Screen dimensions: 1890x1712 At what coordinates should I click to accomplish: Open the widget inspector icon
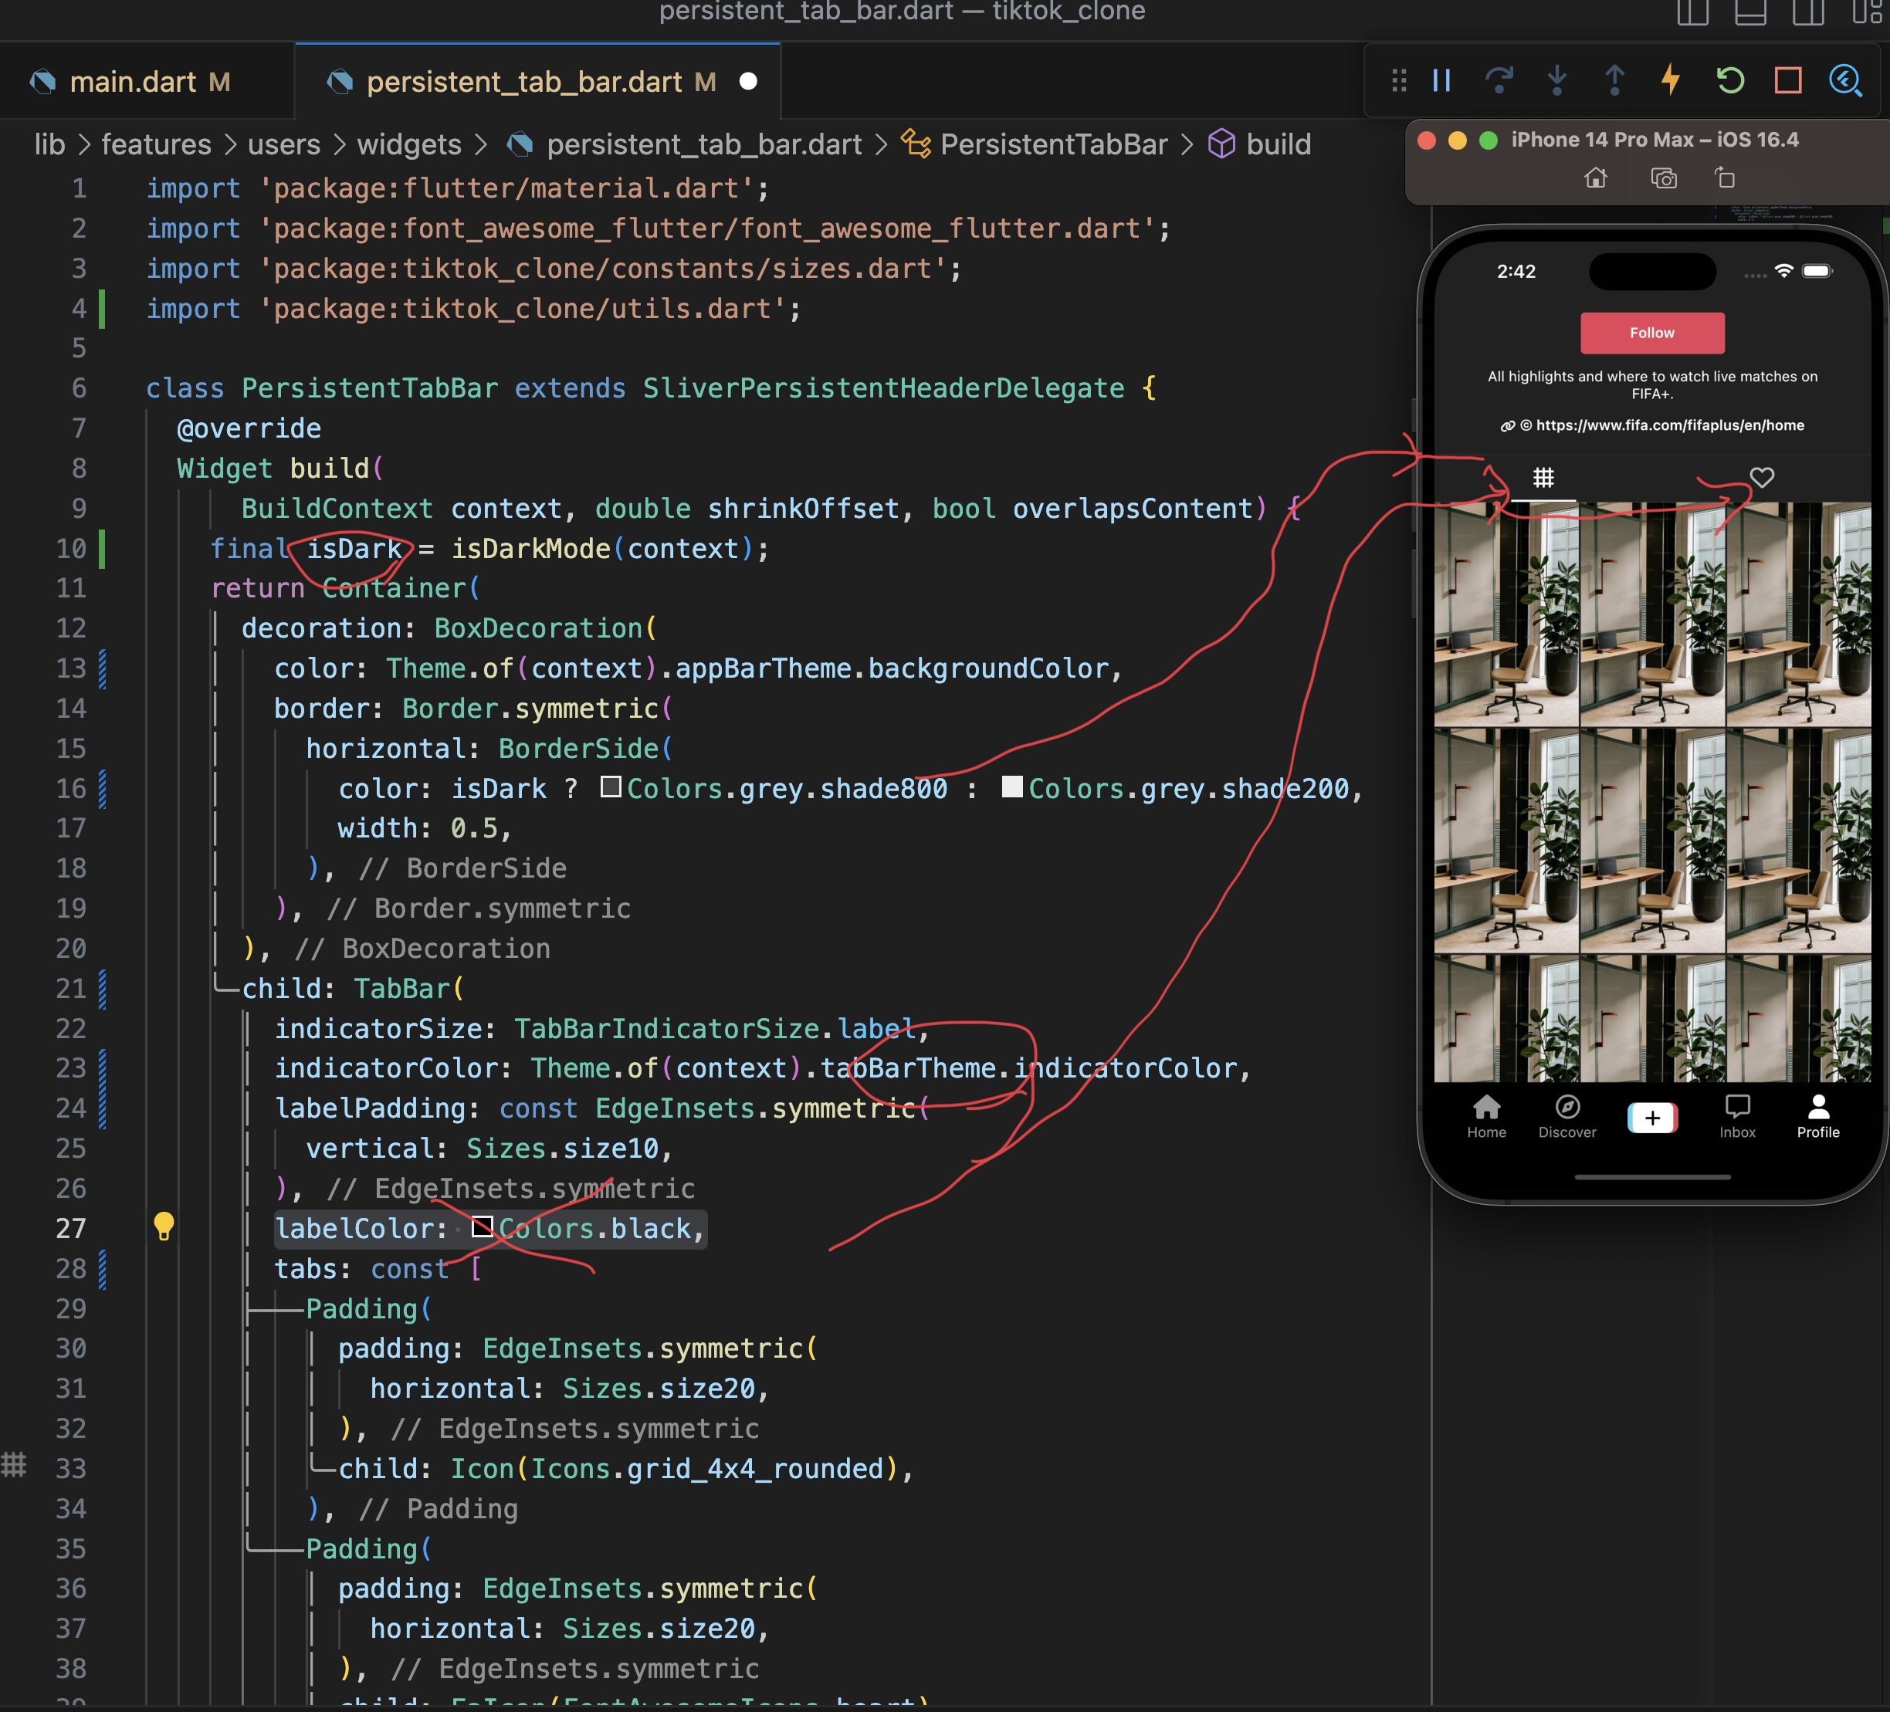tap(1845, 80)
